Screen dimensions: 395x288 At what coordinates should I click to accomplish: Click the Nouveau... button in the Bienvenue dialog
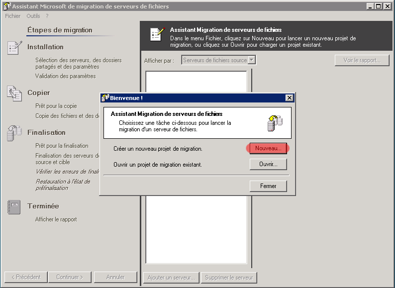tap(268, 148)
